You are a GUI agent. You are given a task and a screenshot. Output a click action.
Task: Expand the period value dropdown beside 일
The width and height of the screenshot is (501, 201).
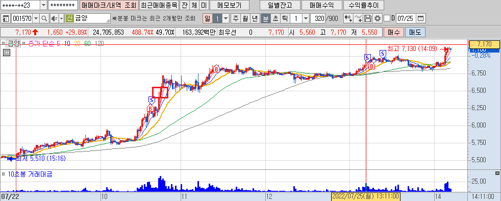226,18
